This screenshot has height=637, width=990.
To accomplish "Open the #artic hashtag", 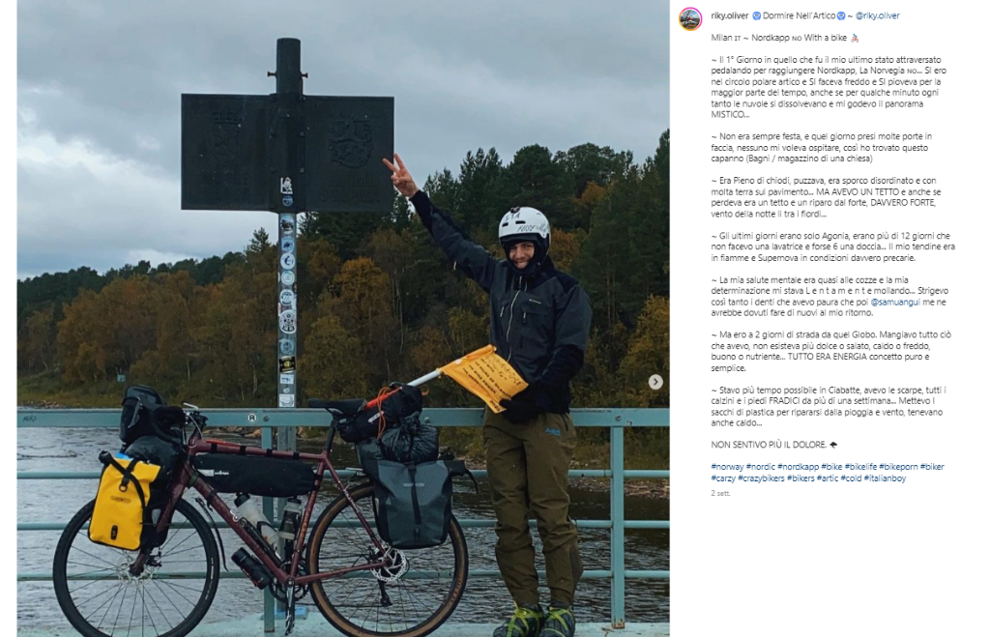I will (x=828, y=478).
